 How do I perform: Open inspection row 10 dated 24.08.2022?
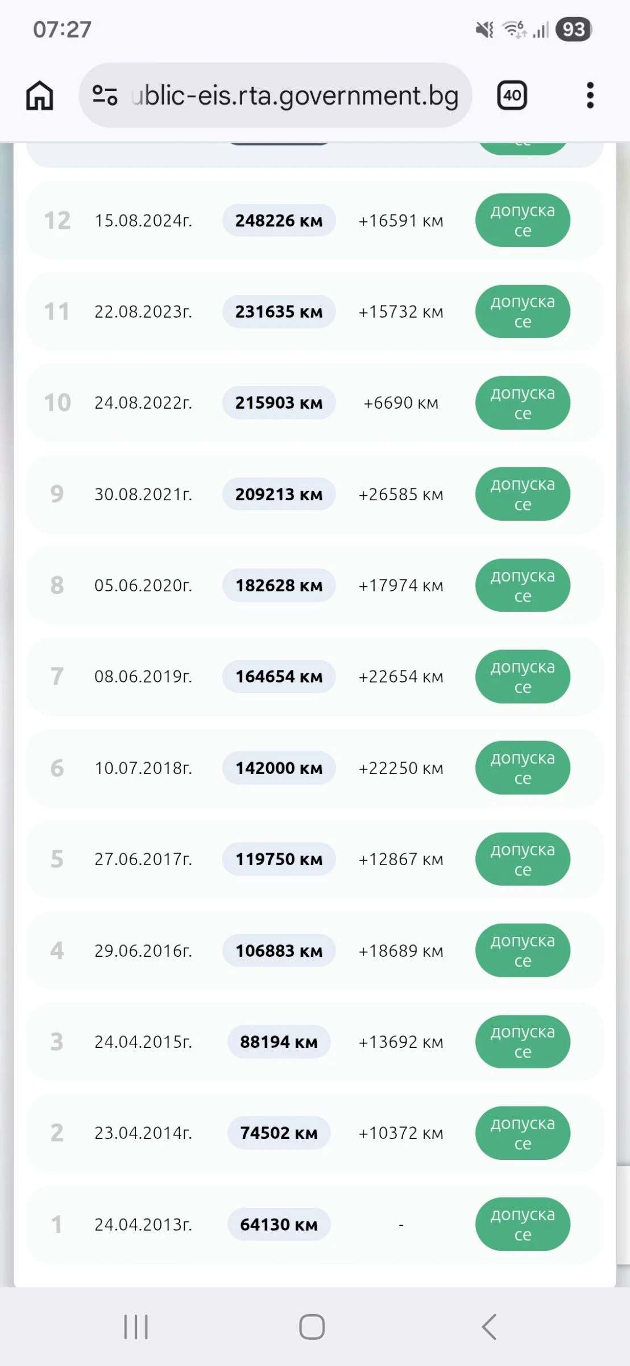pos(315,402)
